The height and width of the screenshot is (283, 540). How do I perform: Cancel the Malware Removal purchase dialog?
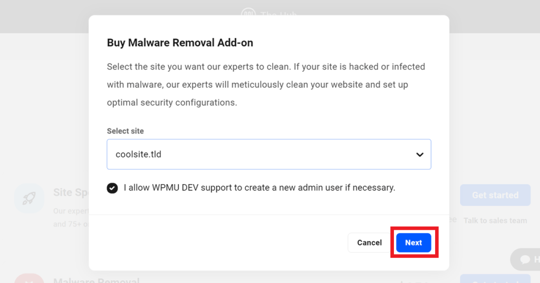click(369, 242)
